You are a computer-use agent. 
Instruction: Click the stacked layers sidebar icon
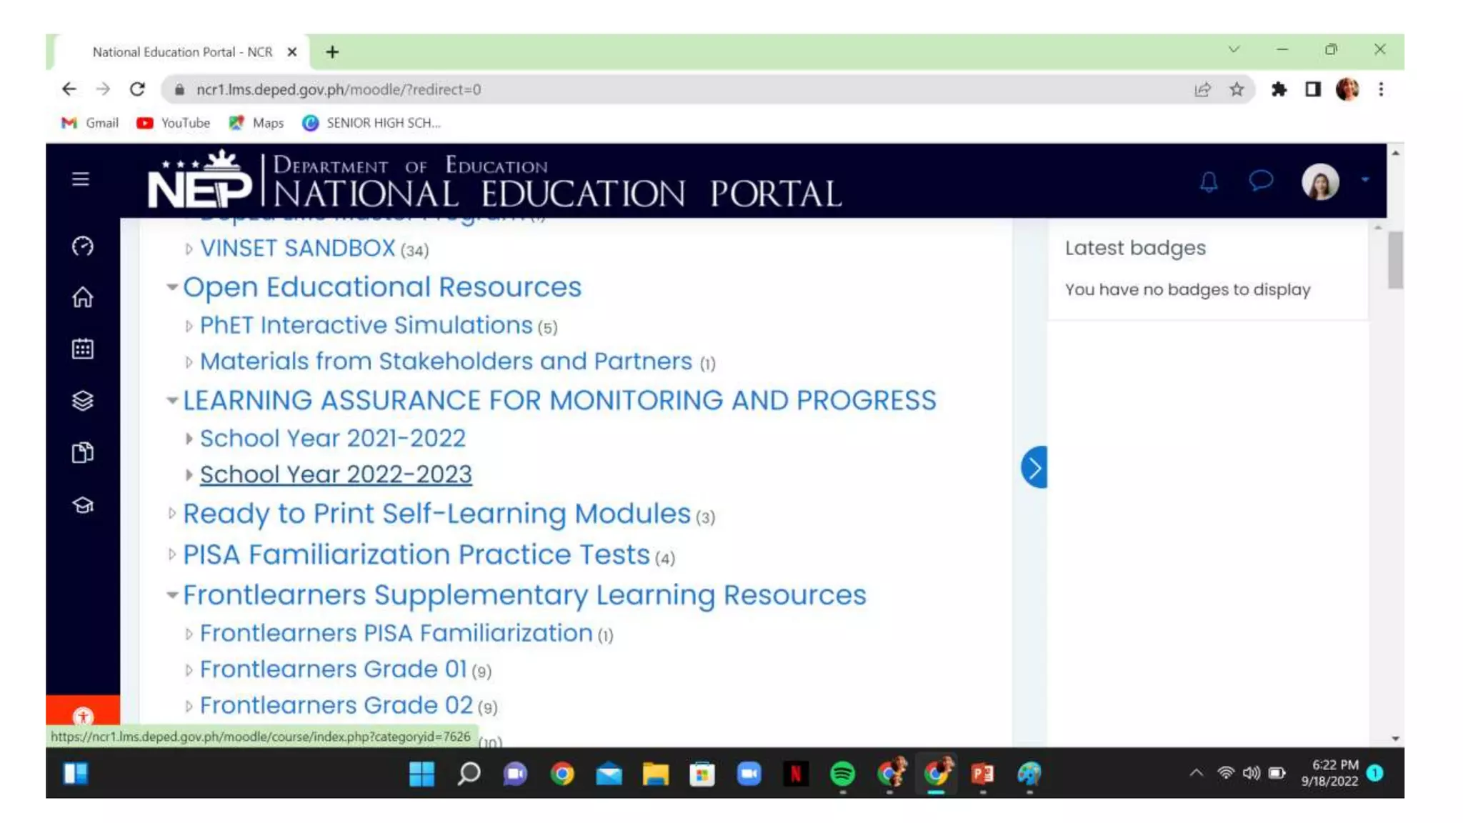[x=83, y=401]
